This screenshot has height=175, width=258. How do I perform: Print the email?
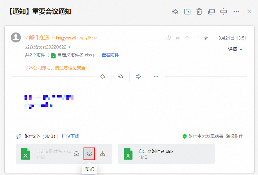[223, 11]
